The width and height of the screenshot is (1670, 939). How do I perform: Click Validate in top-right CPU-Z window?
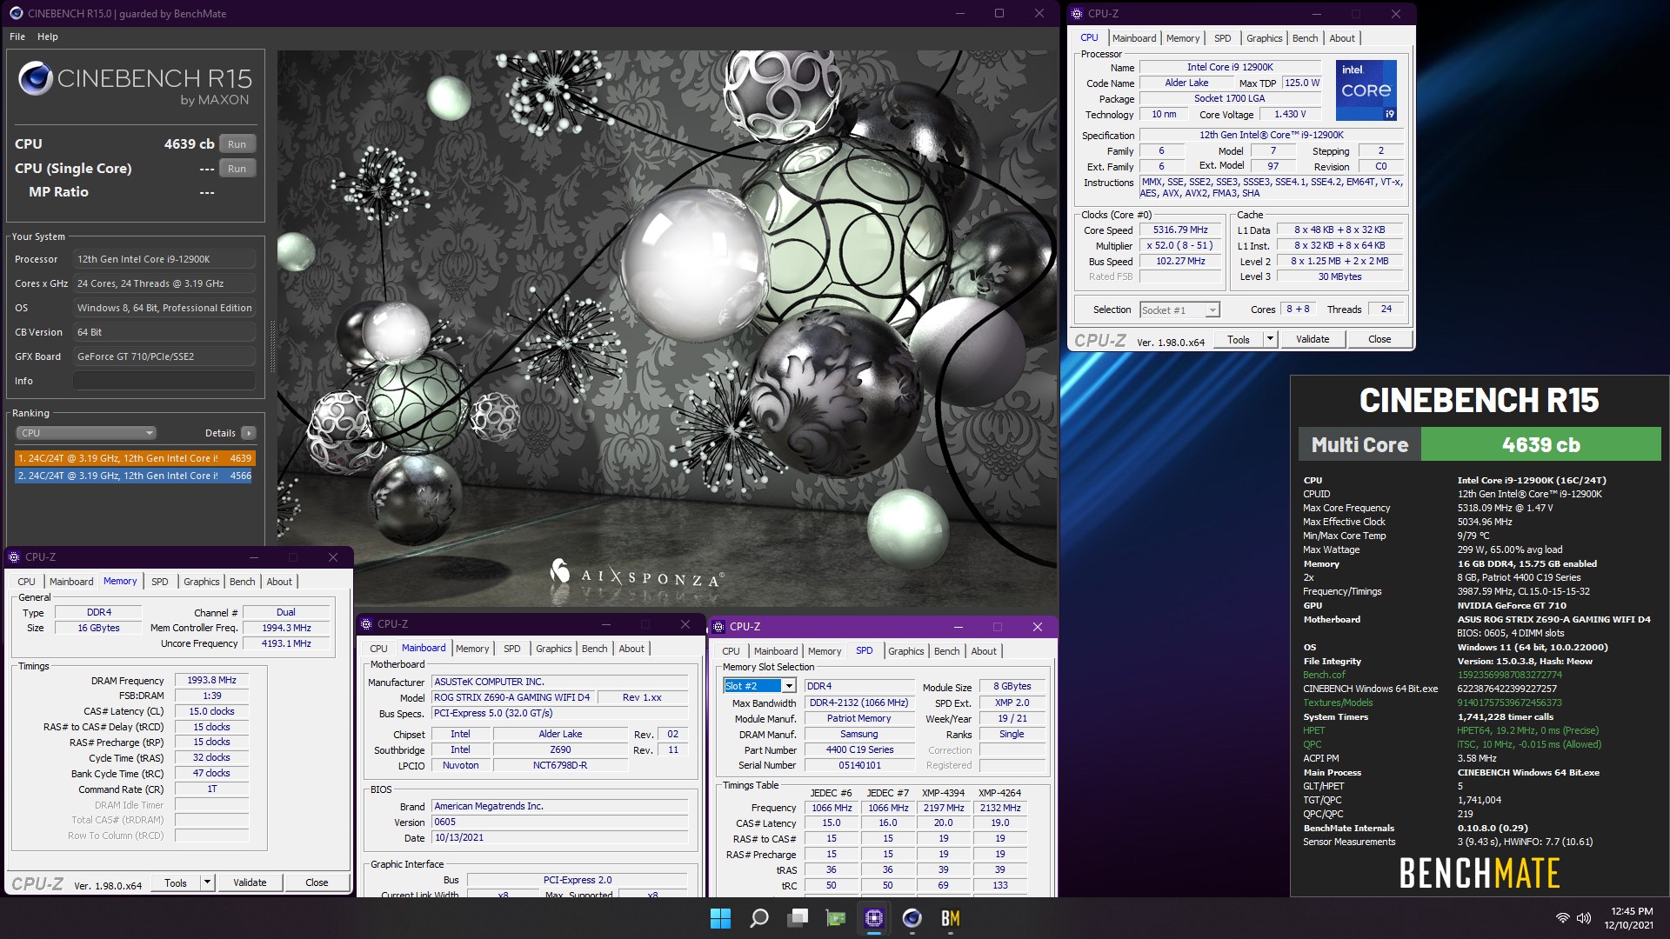tap(1313, 339)
